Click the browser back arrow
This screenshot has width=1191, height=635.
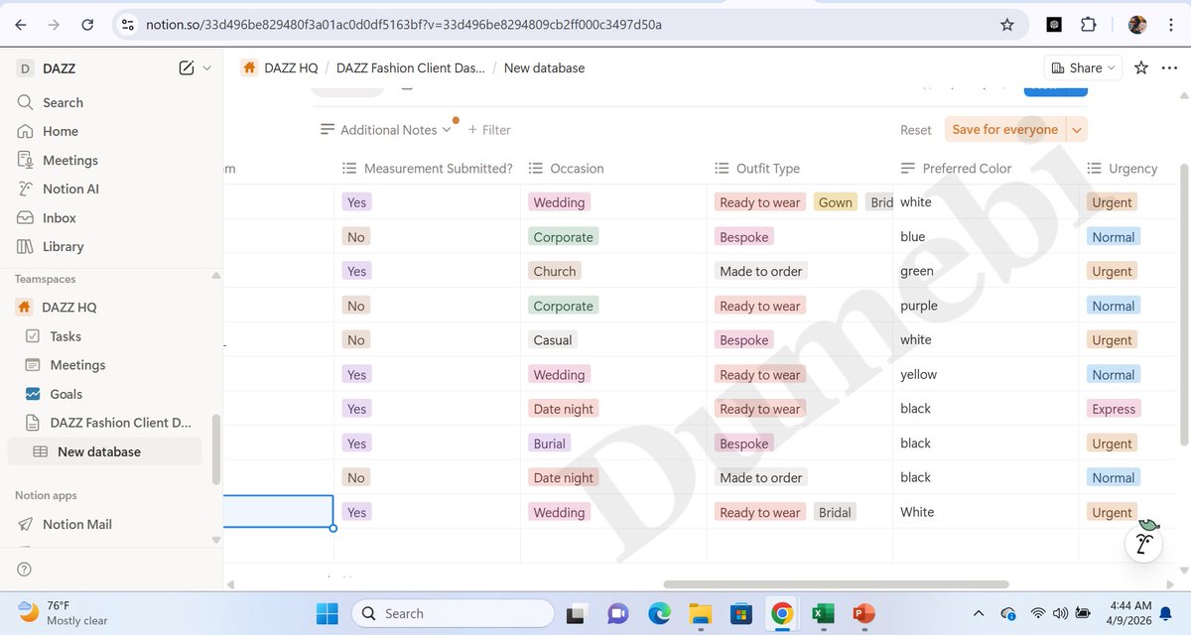coord(23,24)
